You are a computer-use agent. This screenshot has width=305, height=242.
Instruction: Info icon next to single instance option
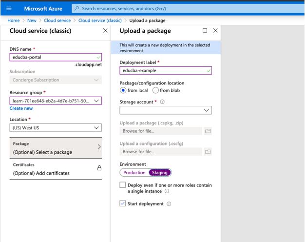point(167,191)
